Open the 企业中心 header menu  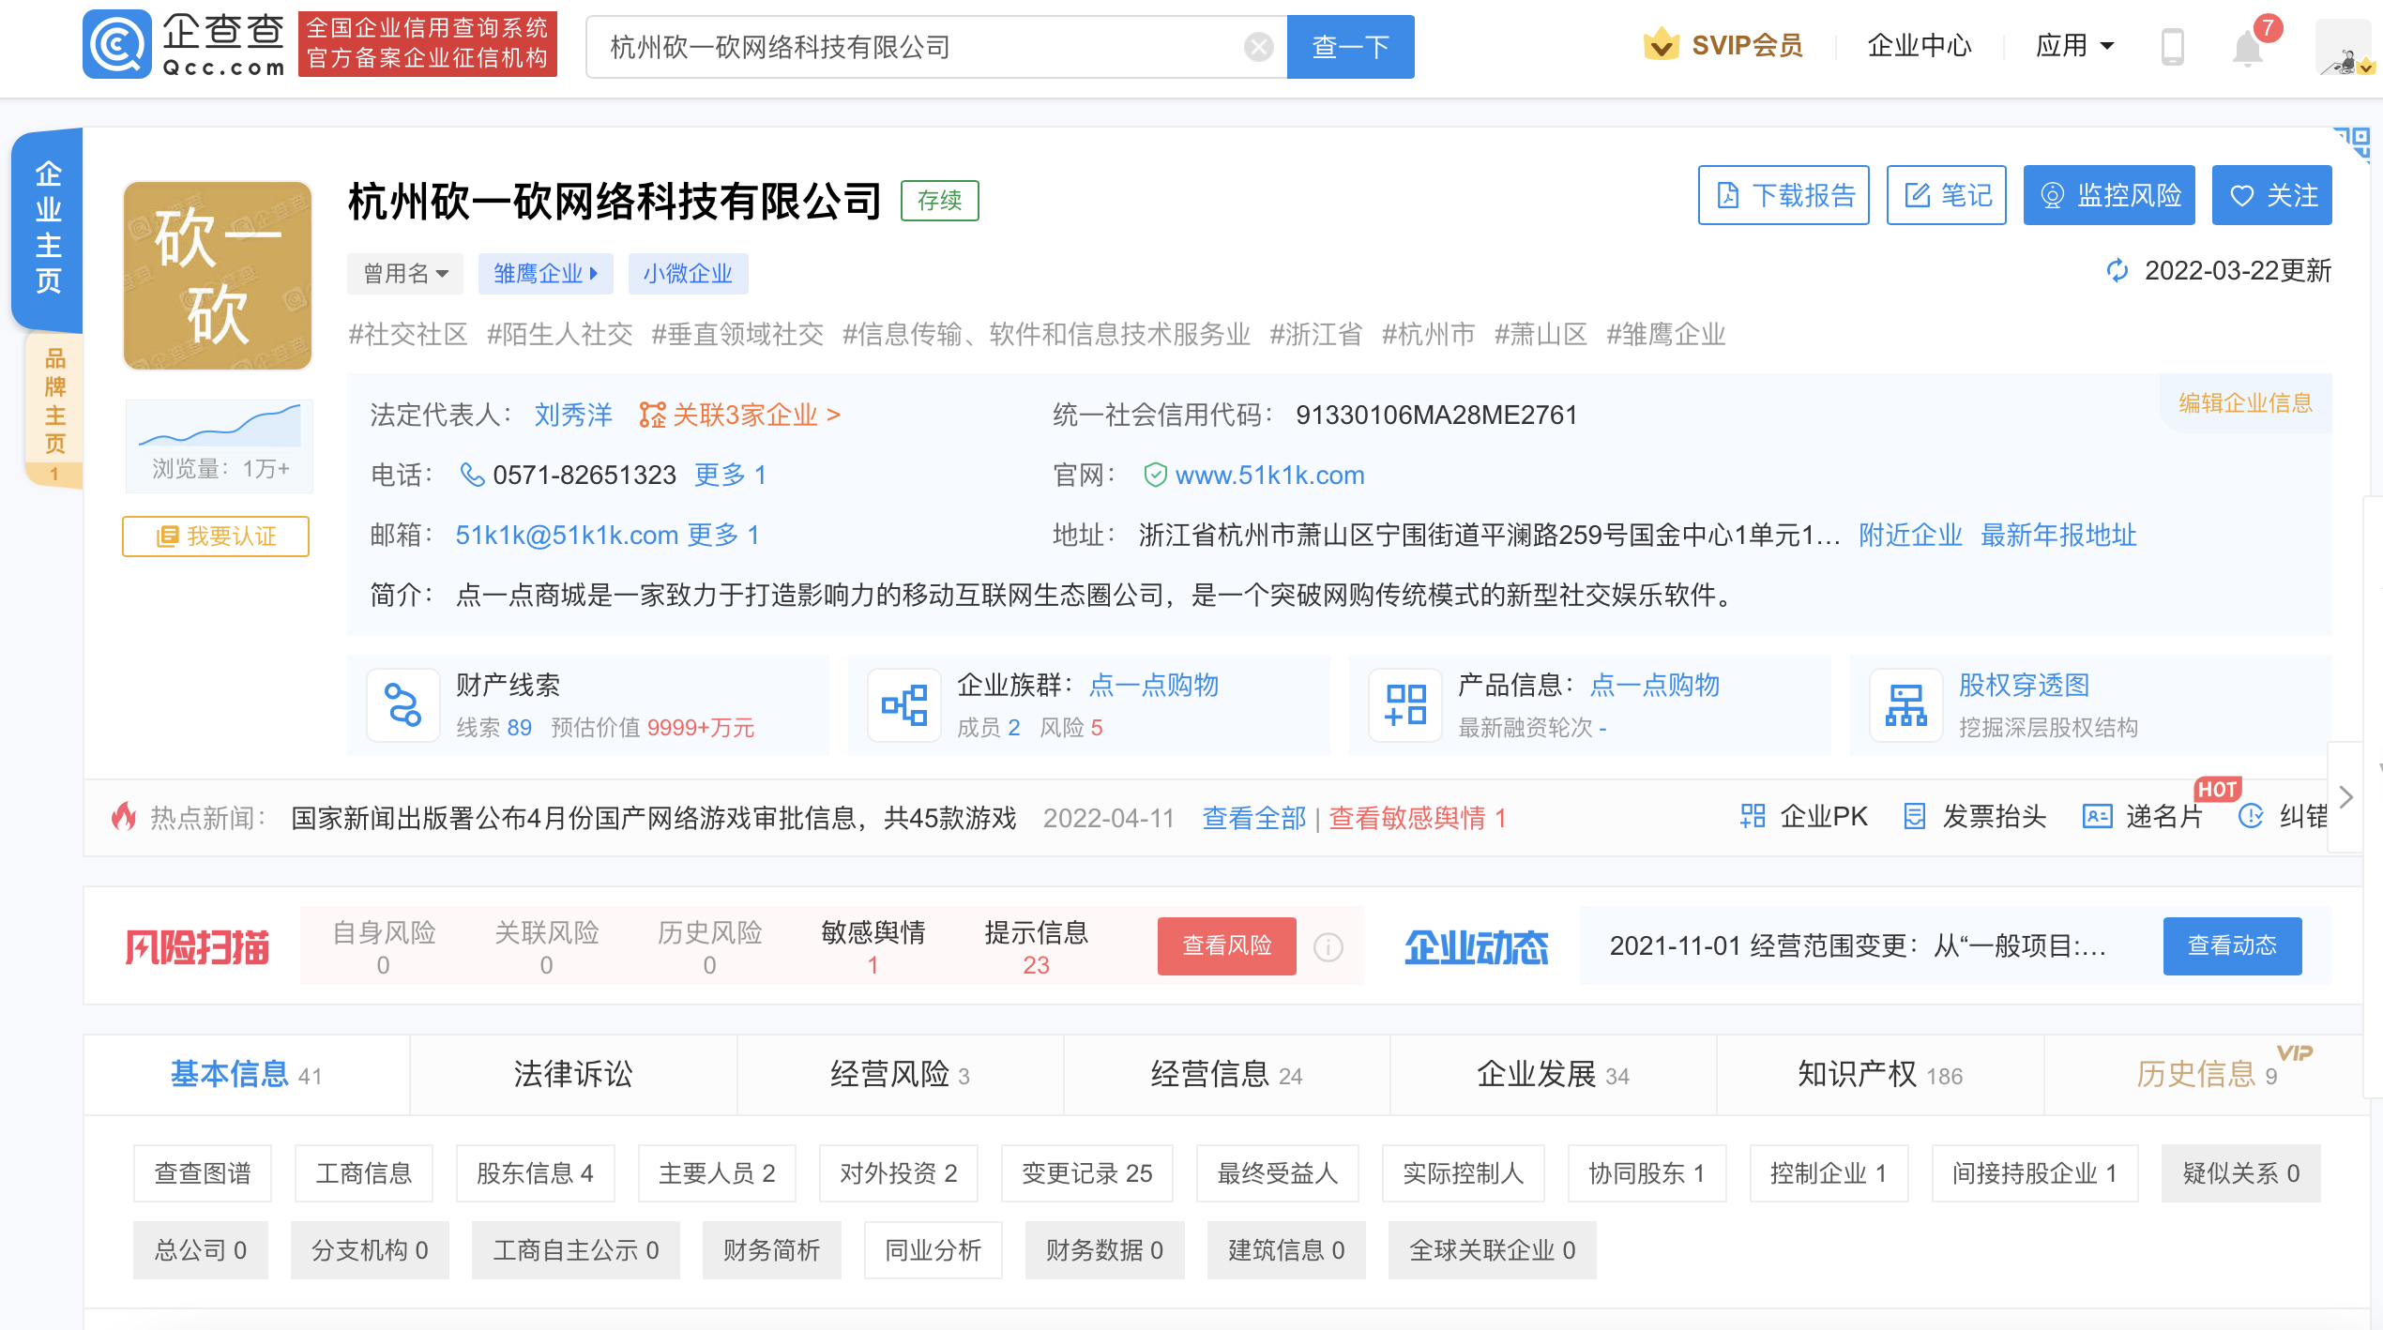[x=1920, y=46]
